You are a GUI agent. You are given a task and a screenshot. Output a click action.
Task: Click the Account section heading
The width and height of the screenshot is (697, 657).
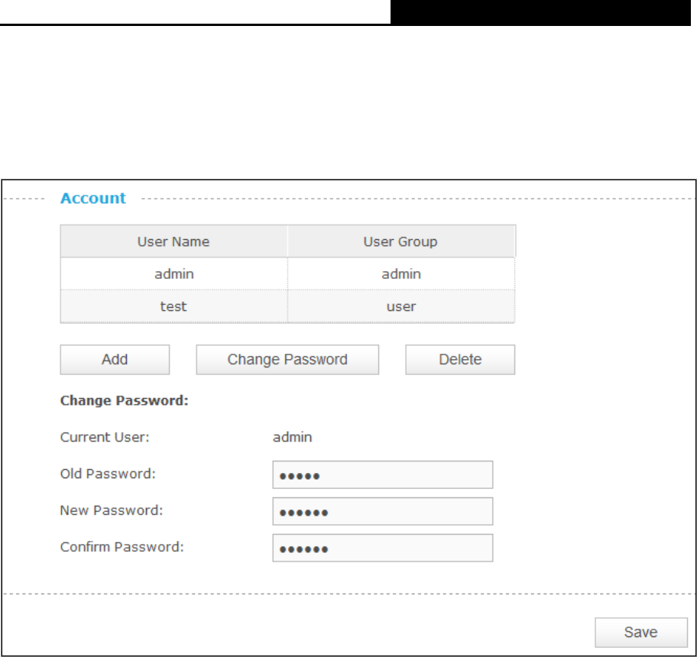click(x=93, y=198)
